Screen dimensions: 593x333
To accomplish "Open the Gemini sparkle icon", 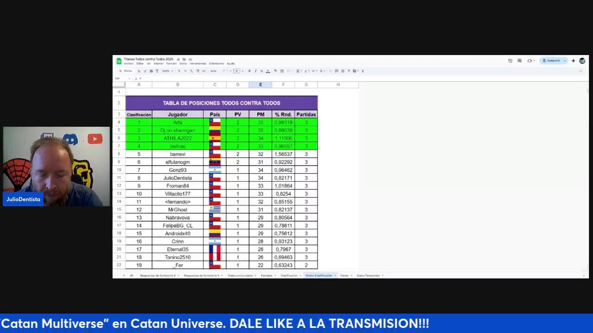I will point(574,61).
